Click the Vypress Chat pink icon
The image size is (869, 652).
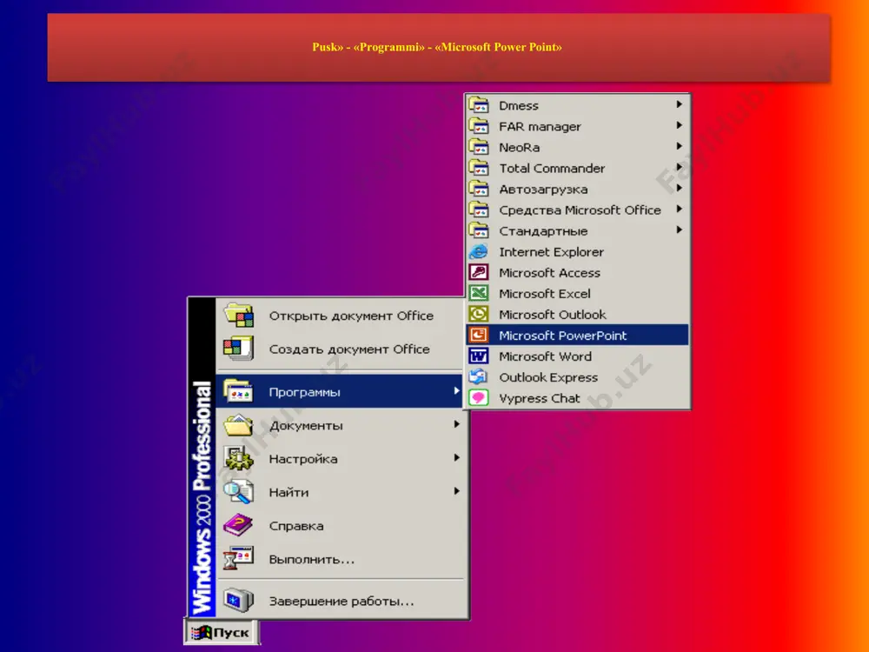479,398
